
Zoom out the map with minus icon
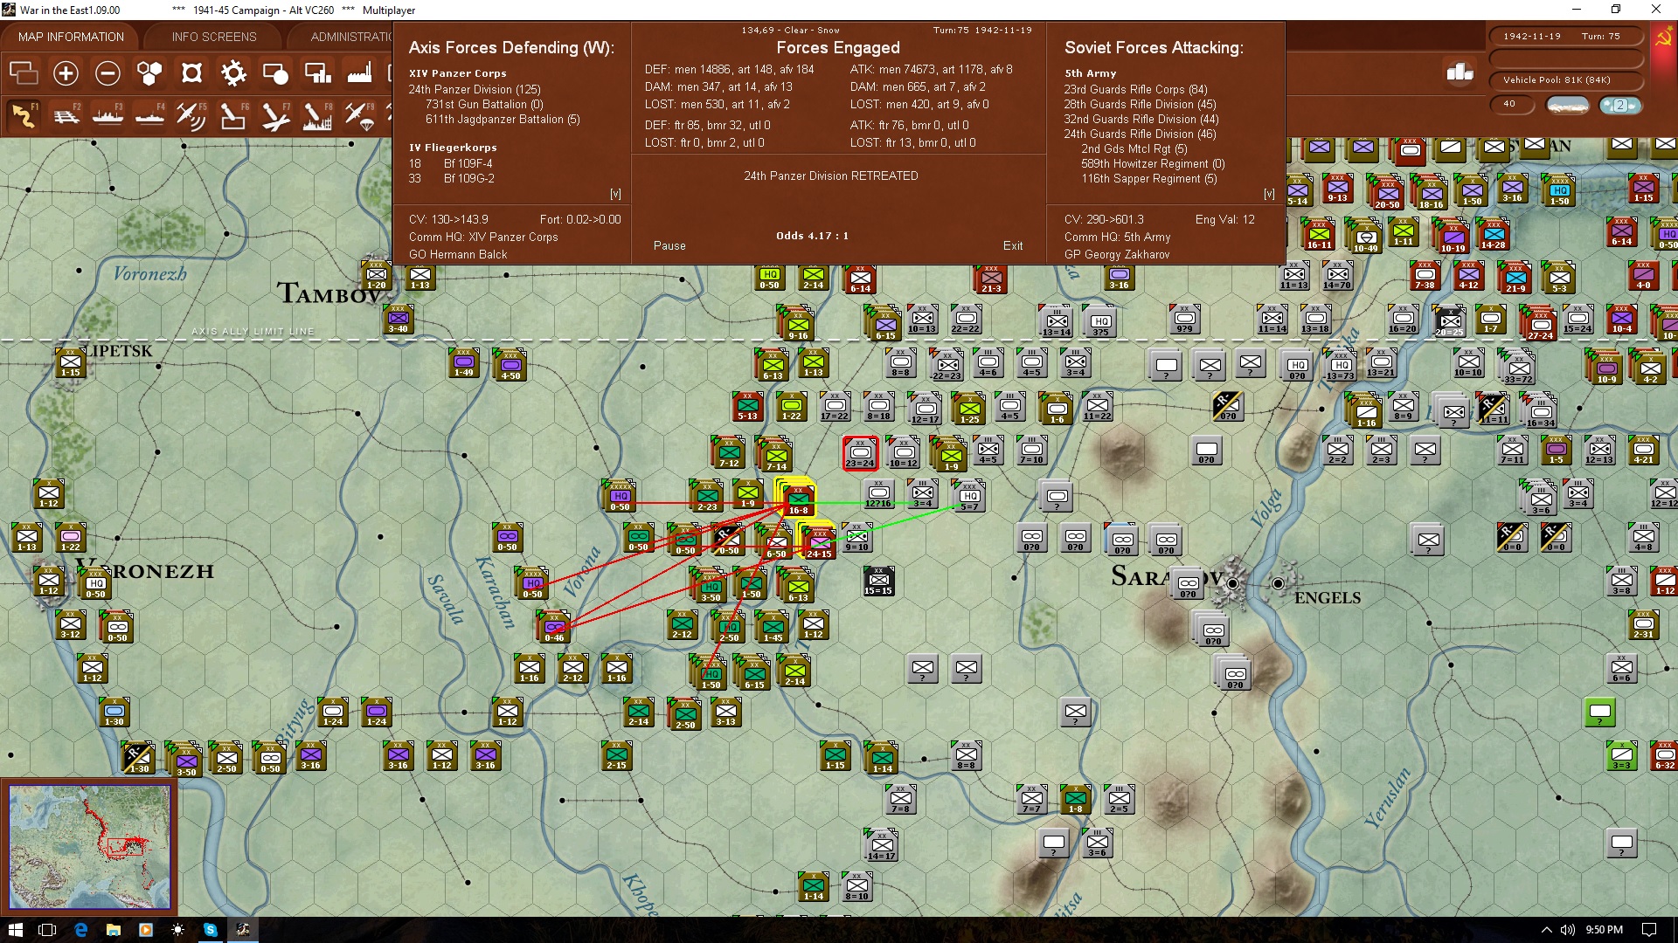click(107, 73)
